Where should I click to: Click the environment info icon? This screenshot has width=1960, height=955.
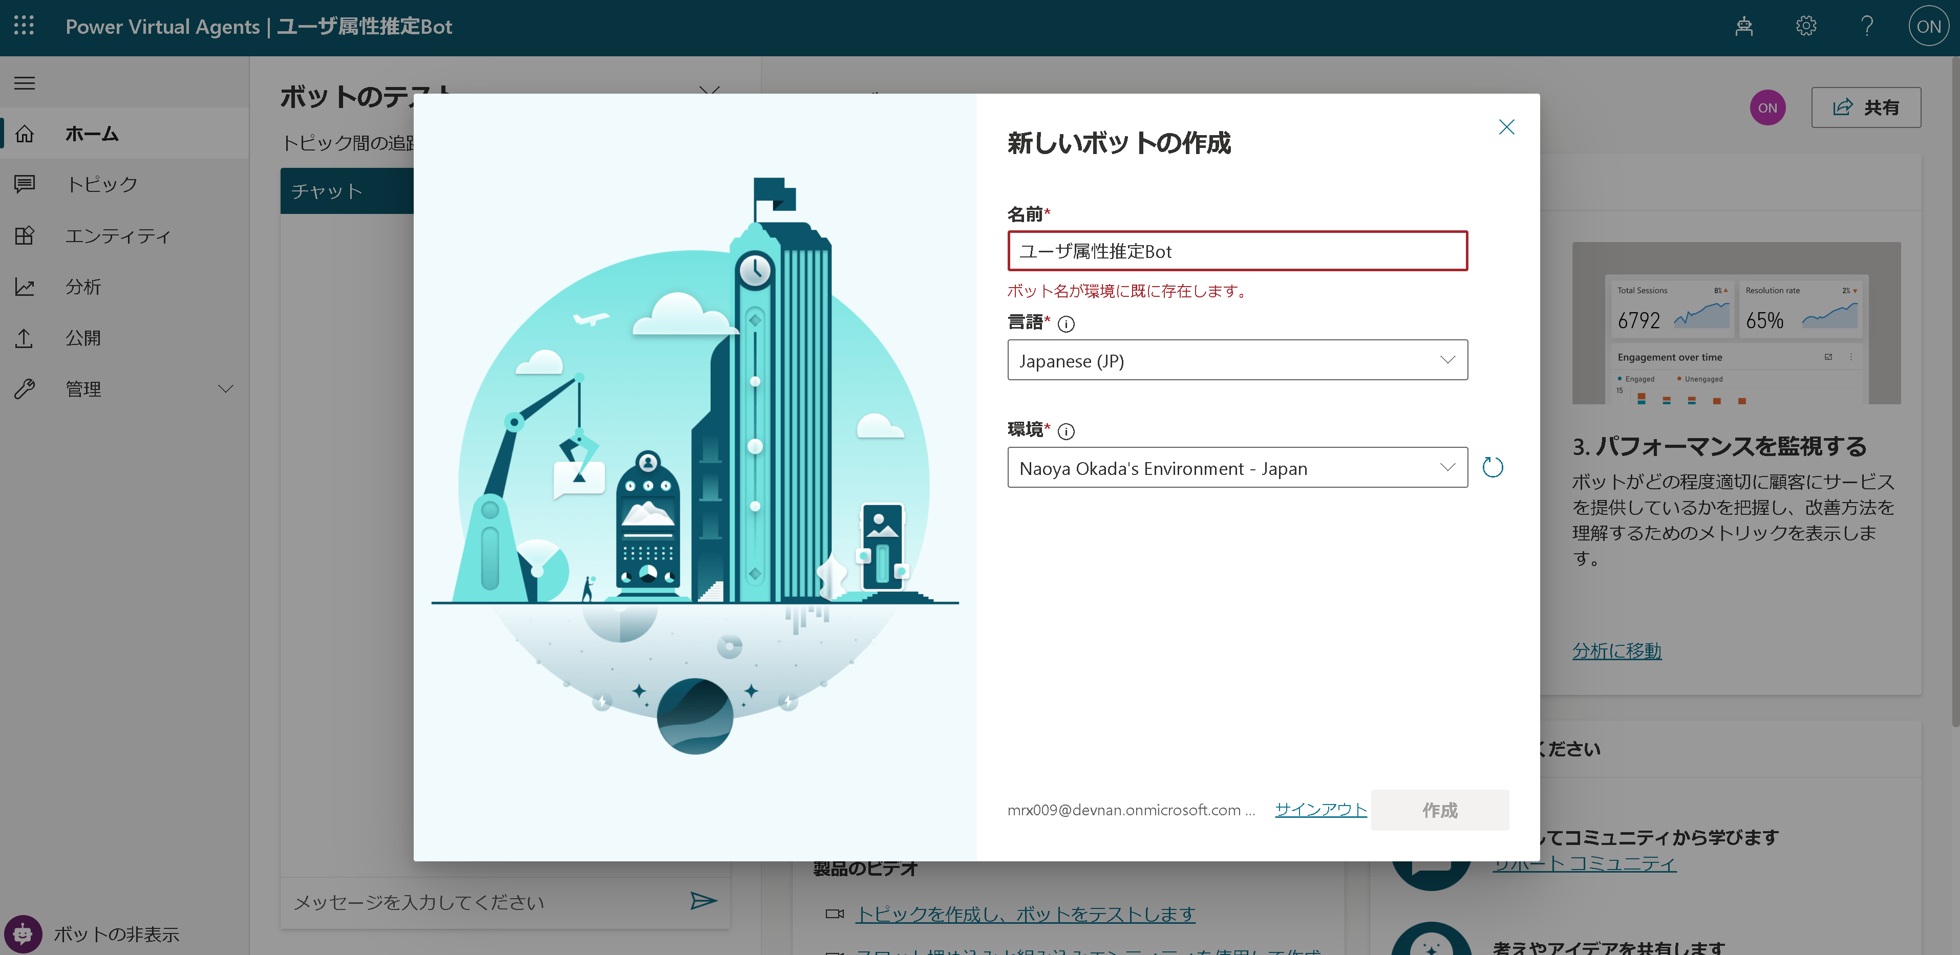click(x=1066, y=431)
